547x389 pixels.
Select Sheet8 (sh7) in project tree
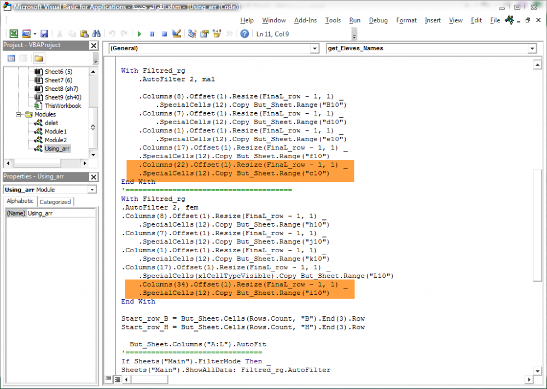click(x=61, y=89)
